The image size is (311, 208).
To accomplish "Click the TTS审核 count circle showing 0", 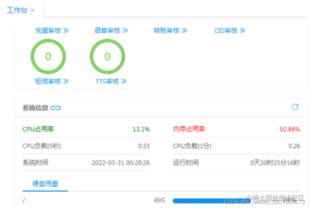I will (107, 56).
